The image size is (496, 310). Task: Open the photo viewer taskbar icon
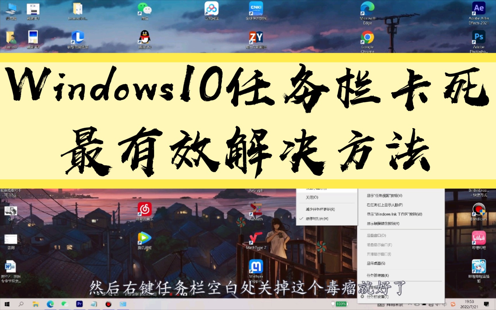coord(123,304)
